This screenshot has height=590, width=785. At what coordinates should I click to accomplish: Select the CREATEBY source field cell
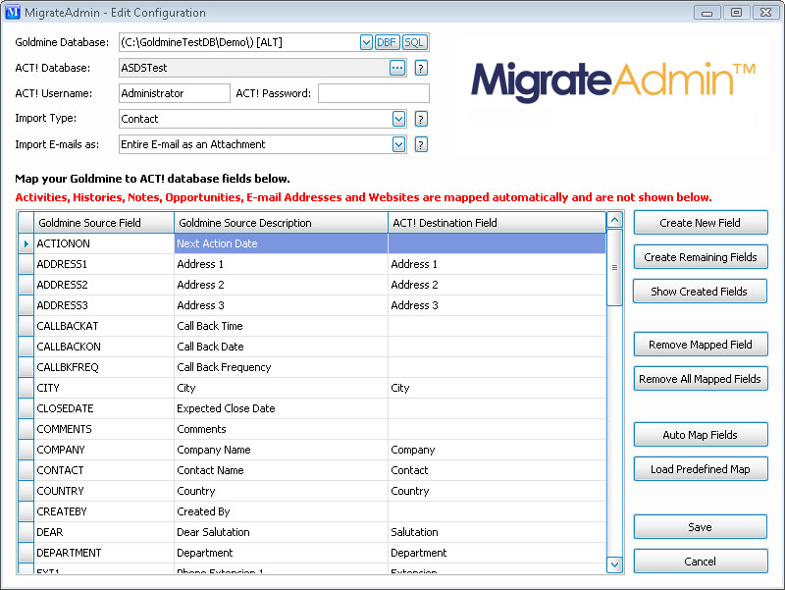click(104, 511)
